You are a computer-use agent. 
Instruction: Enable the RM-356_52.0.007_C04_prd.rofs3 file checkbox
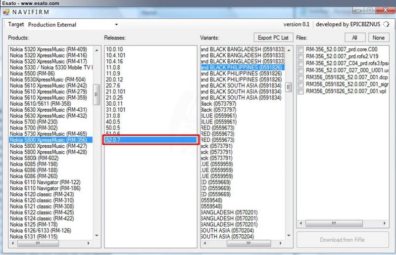pyautogui.click(x=300, y=63)
